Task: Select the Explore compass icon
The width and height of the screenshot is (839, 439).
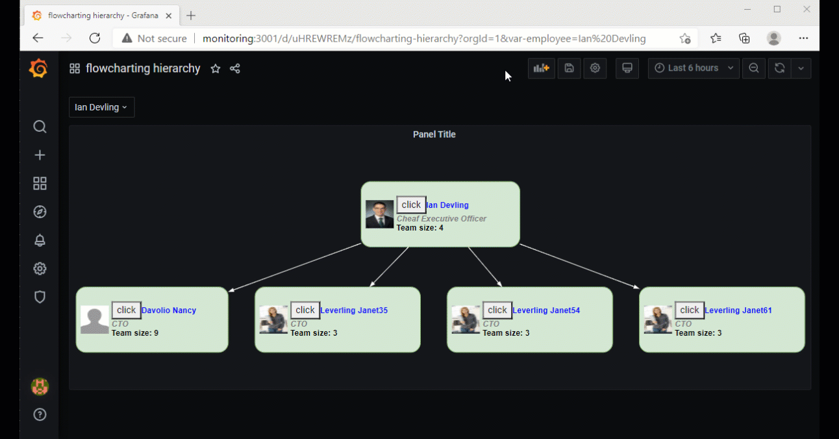Action: point(40,212)
